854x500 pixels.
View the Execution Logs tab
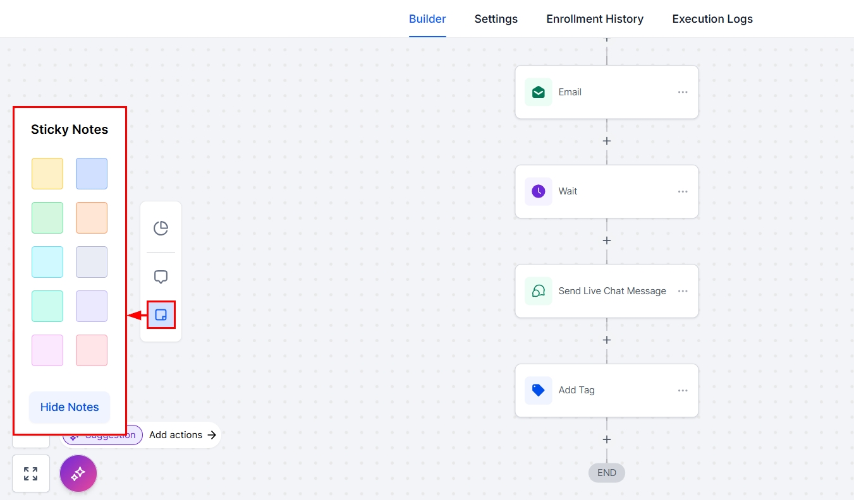point(712,19)
